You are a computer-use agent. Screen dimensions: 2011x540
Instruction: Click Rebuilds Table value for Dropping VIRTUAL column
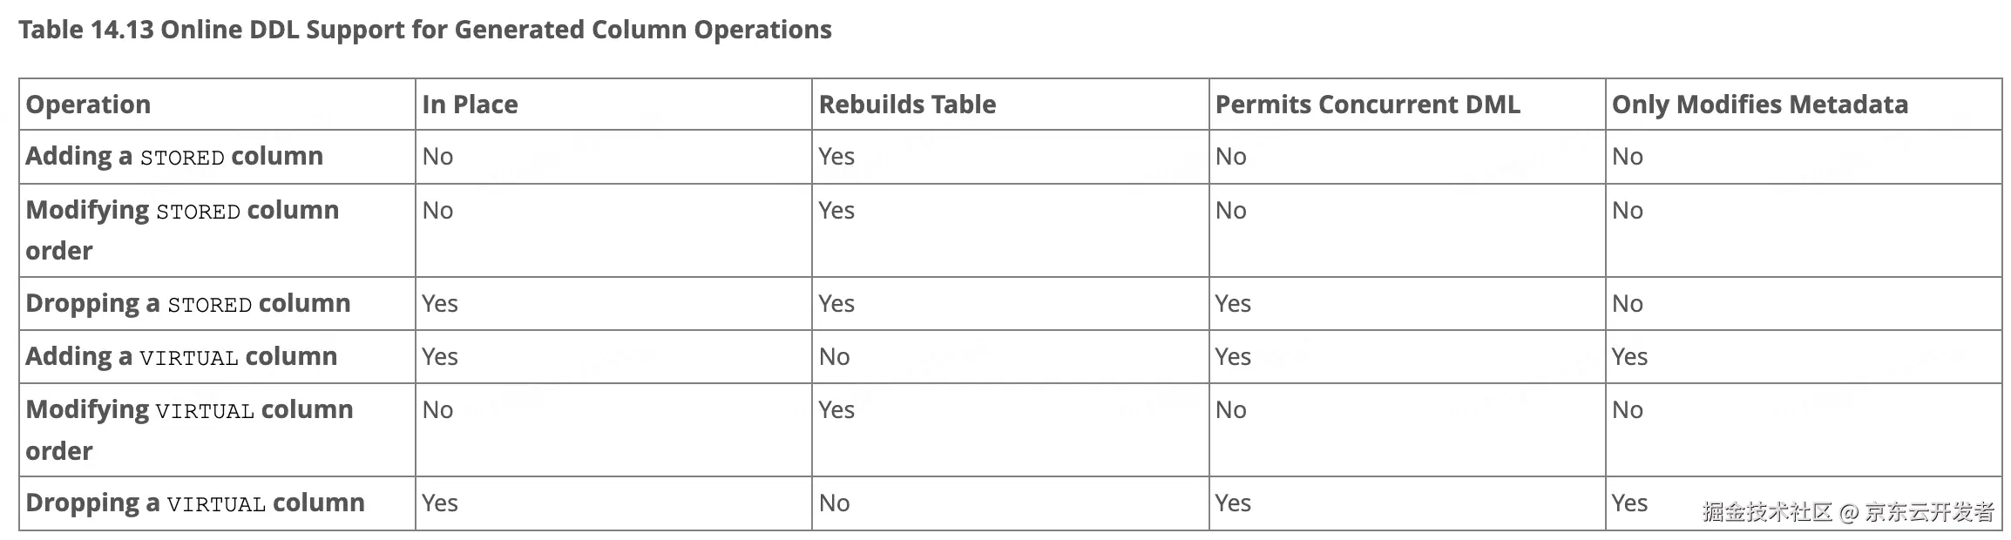[834, 503]
